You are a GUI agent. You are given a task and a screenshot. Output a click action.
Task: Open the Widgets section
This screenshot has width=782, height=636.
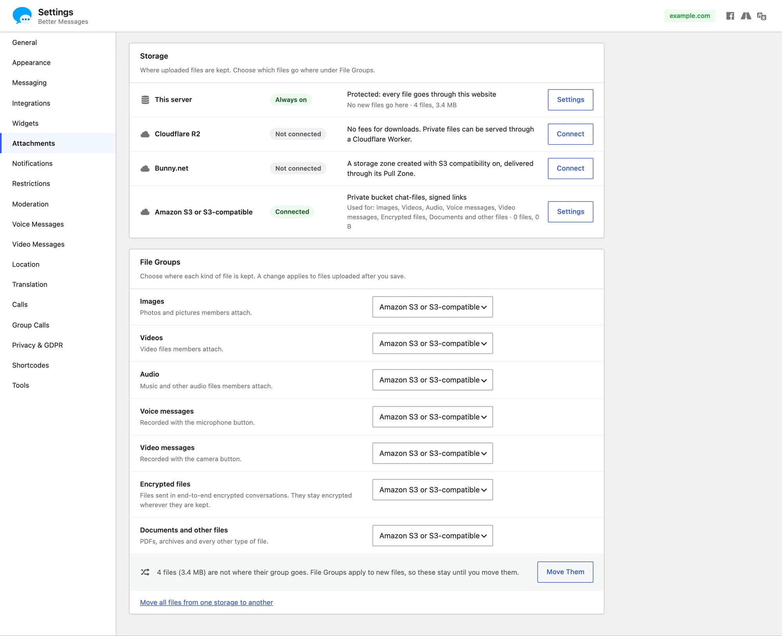(58, 123)
